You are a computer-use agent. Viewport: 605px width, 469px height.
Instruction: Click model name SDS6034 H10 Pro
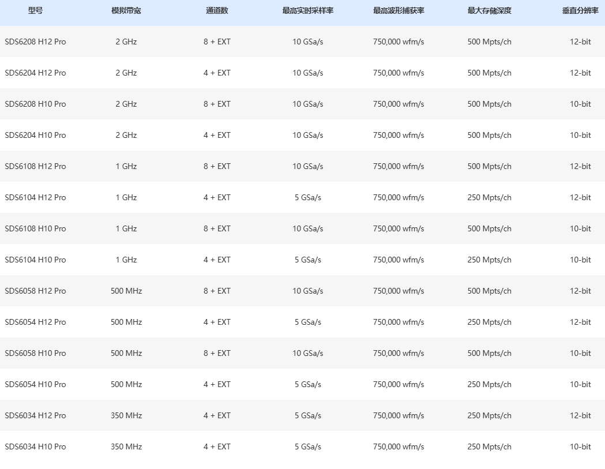[x=36, y=447]
